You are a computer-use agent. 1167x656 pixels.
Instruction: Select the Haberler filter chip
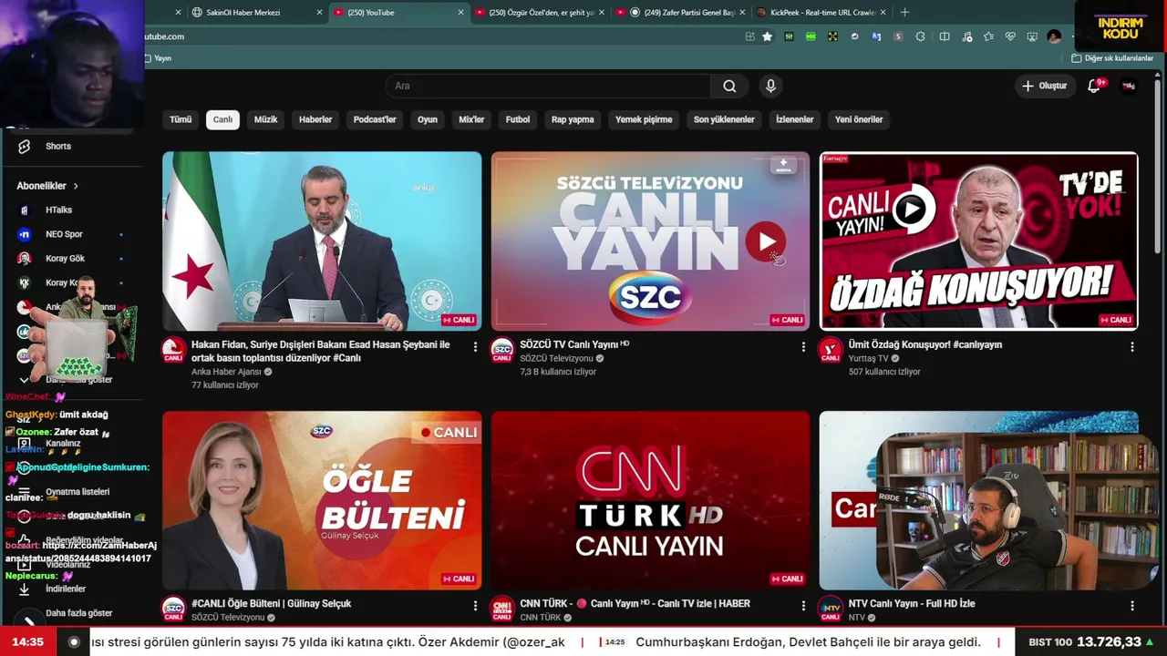pyautogui.click(x=315, y=119)
